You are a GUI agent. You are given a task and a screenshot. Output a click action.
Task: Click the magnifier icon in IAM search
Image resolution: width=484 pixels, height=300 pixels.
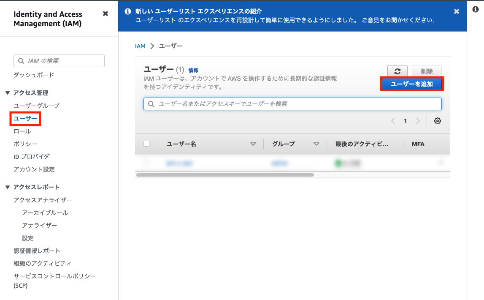coord(21,61)
